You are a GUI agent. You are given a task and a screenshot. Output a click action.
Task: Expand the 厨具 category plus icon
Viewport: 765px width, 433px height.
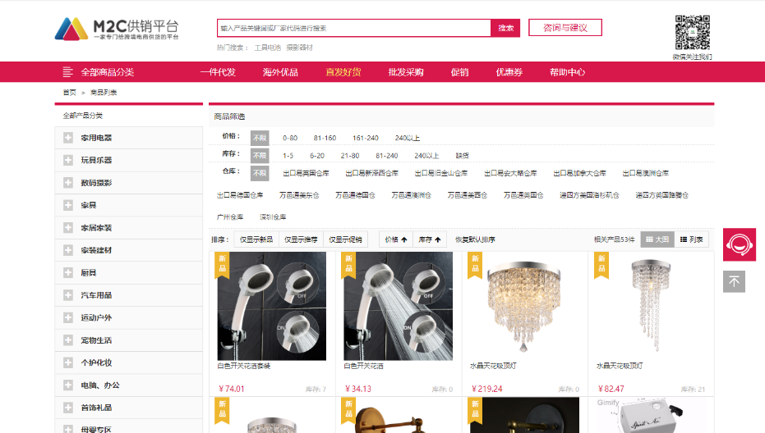(x=68, y=272)
